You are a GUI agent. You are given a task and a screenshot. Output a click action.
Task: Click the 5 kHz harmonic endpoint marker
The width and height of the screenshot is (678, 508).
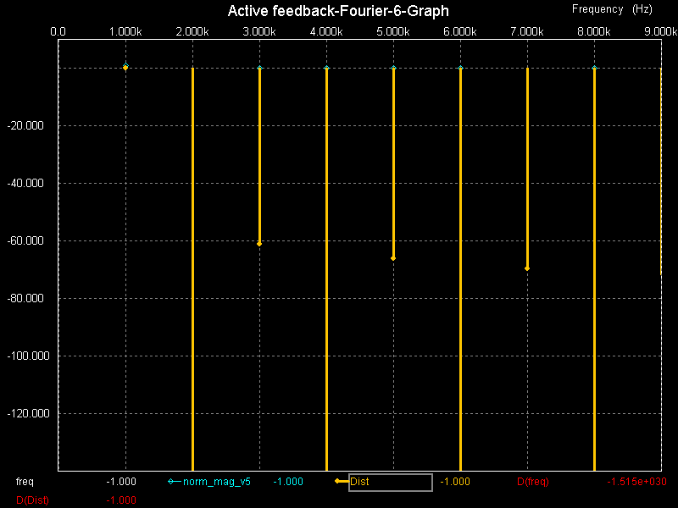pyautogui.click(x=393, y=258)
